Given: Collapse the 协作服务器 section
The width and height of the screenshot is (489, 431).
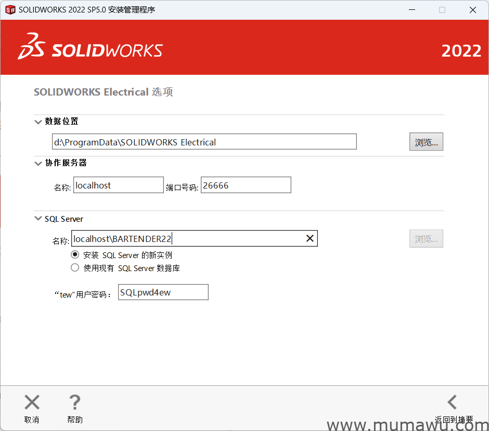Looking at the screenshot, I should click(38, 163).
